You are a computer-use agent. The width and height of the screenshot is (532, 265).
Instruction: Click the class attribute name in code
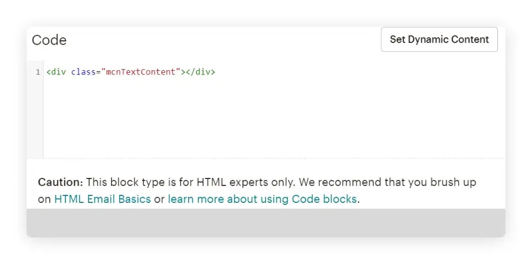[82, 72]
